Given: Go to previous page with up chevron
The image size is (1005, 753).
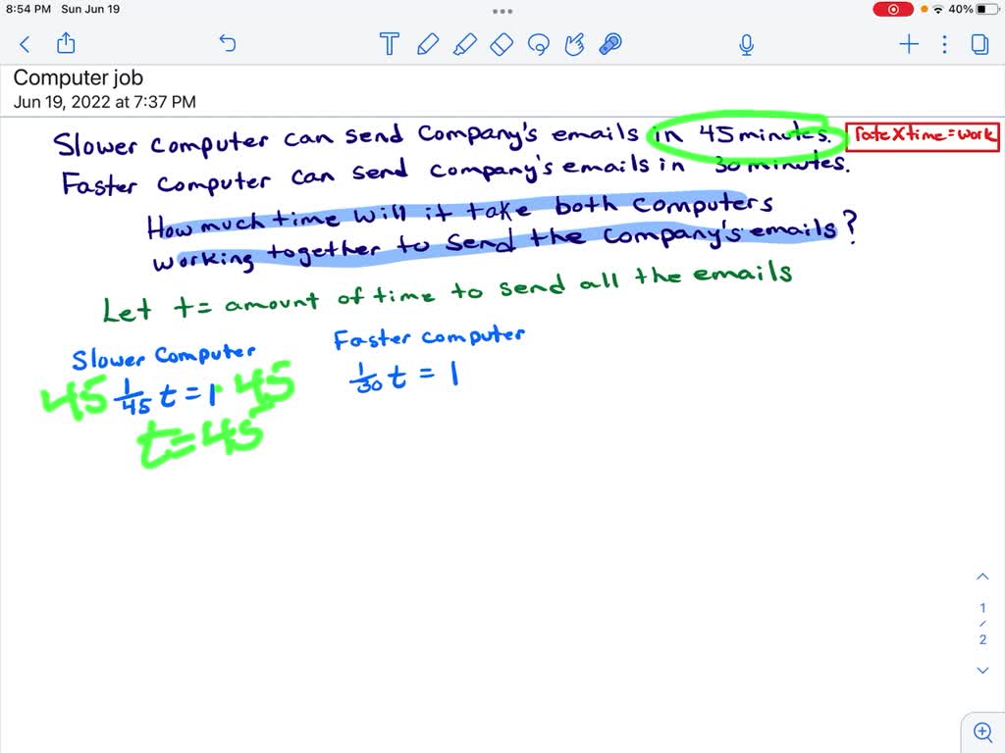Looking at the screenshot, I should tap(982, 577).
